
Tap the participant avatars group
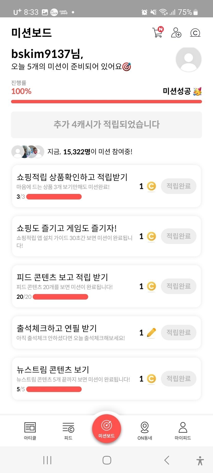[28, 152]
